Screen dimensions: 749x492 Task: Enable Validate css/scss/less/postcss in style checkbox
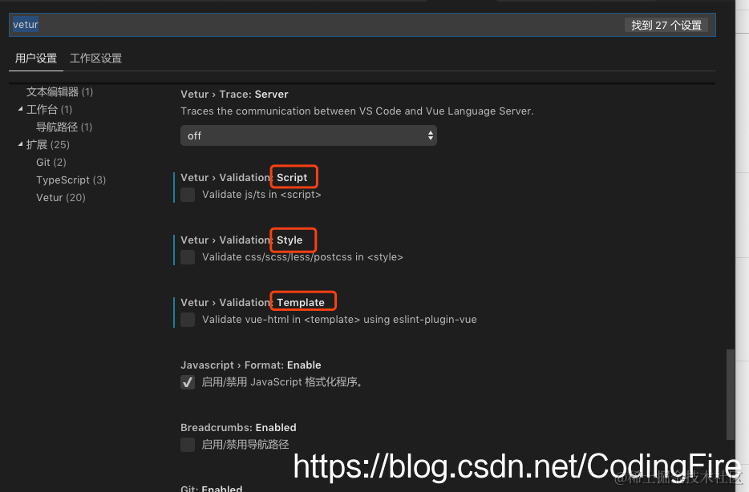pos(188,257)
